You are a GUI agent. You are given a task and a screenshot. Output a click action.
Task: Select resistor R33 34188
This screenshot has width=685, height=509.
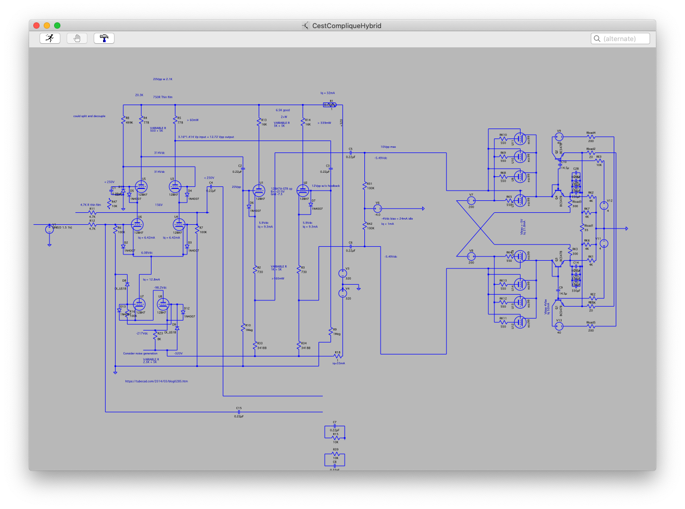255,346
